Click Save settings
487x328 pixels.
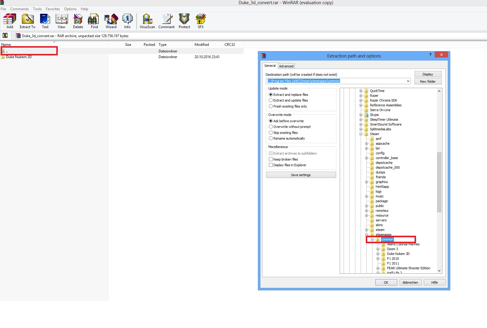pyautogui.click(x=301, y=175)
